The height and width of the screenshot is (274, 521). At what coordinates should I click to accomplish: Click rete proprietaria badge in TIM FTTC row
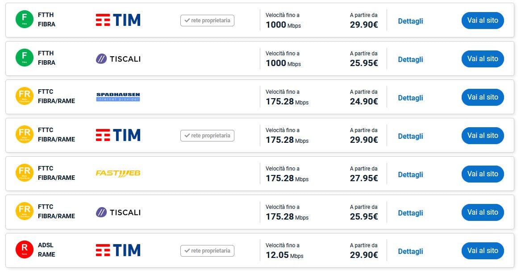coord(207,136)
